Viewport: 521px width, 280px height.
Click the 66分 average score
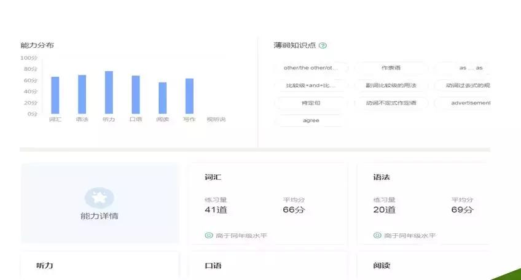(x=294, y=209)
